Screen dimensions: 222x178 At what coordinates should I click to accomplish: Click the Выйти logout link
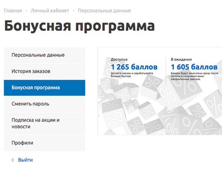coord(25,160)
